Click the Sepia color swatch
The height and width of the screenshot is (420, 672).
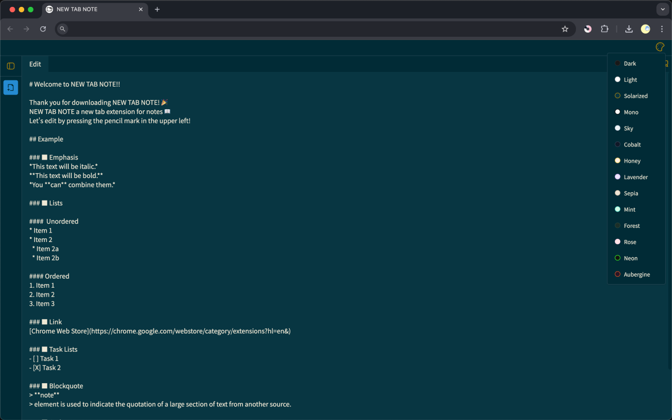tap(617, 193)
